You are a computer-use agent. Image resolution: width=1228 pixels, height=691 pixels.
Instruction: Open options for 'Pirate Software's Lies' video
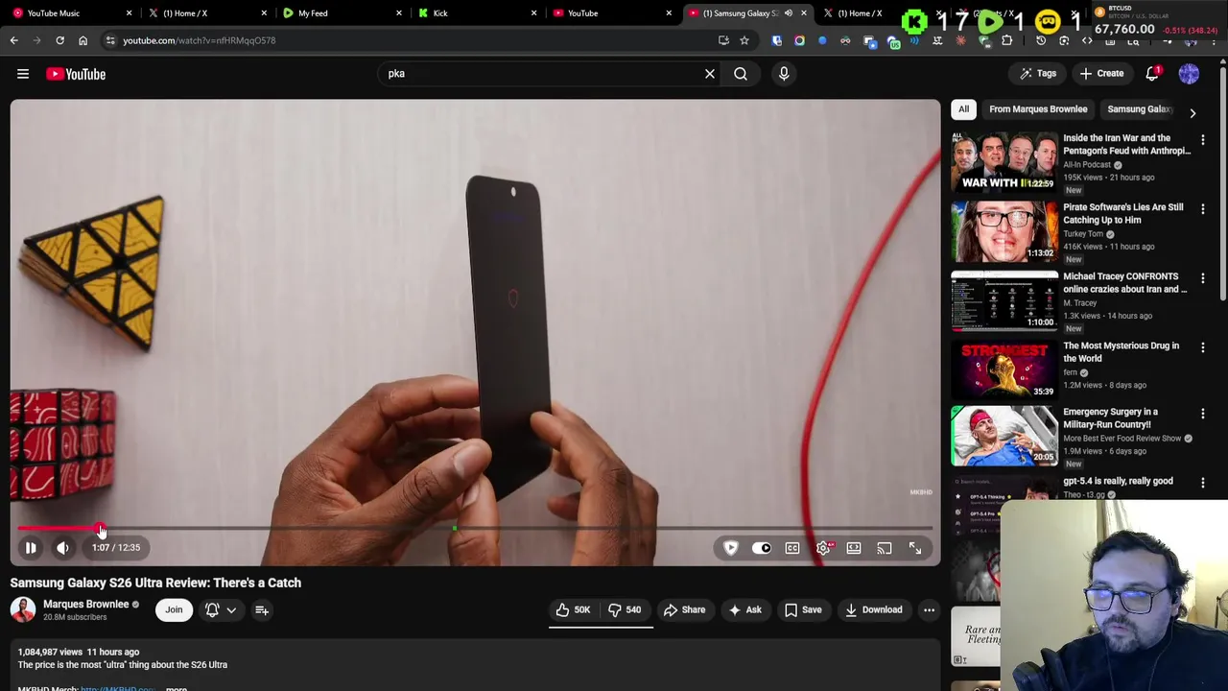(1203, 209)
